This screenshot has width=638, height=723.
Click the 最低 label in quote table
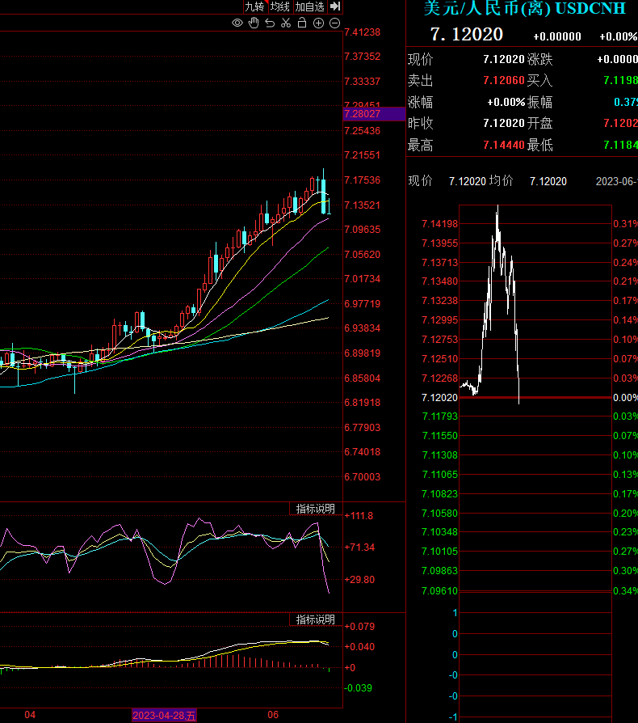pyautogui.click(x=539, y=146)
